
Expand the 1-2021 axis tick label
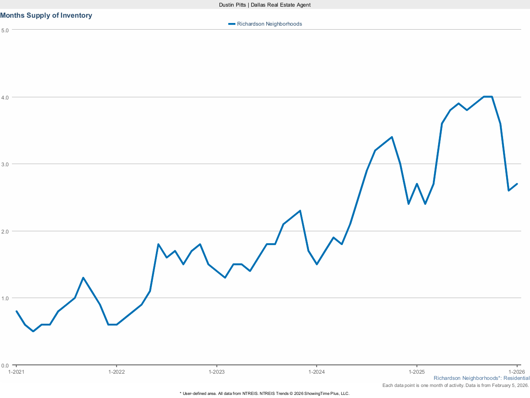(x=16, y=372)
